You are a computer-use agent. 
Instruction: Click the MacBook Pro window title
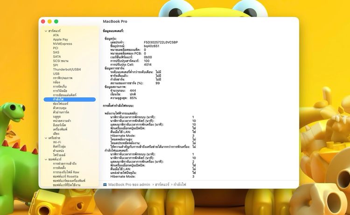(115, 21)
